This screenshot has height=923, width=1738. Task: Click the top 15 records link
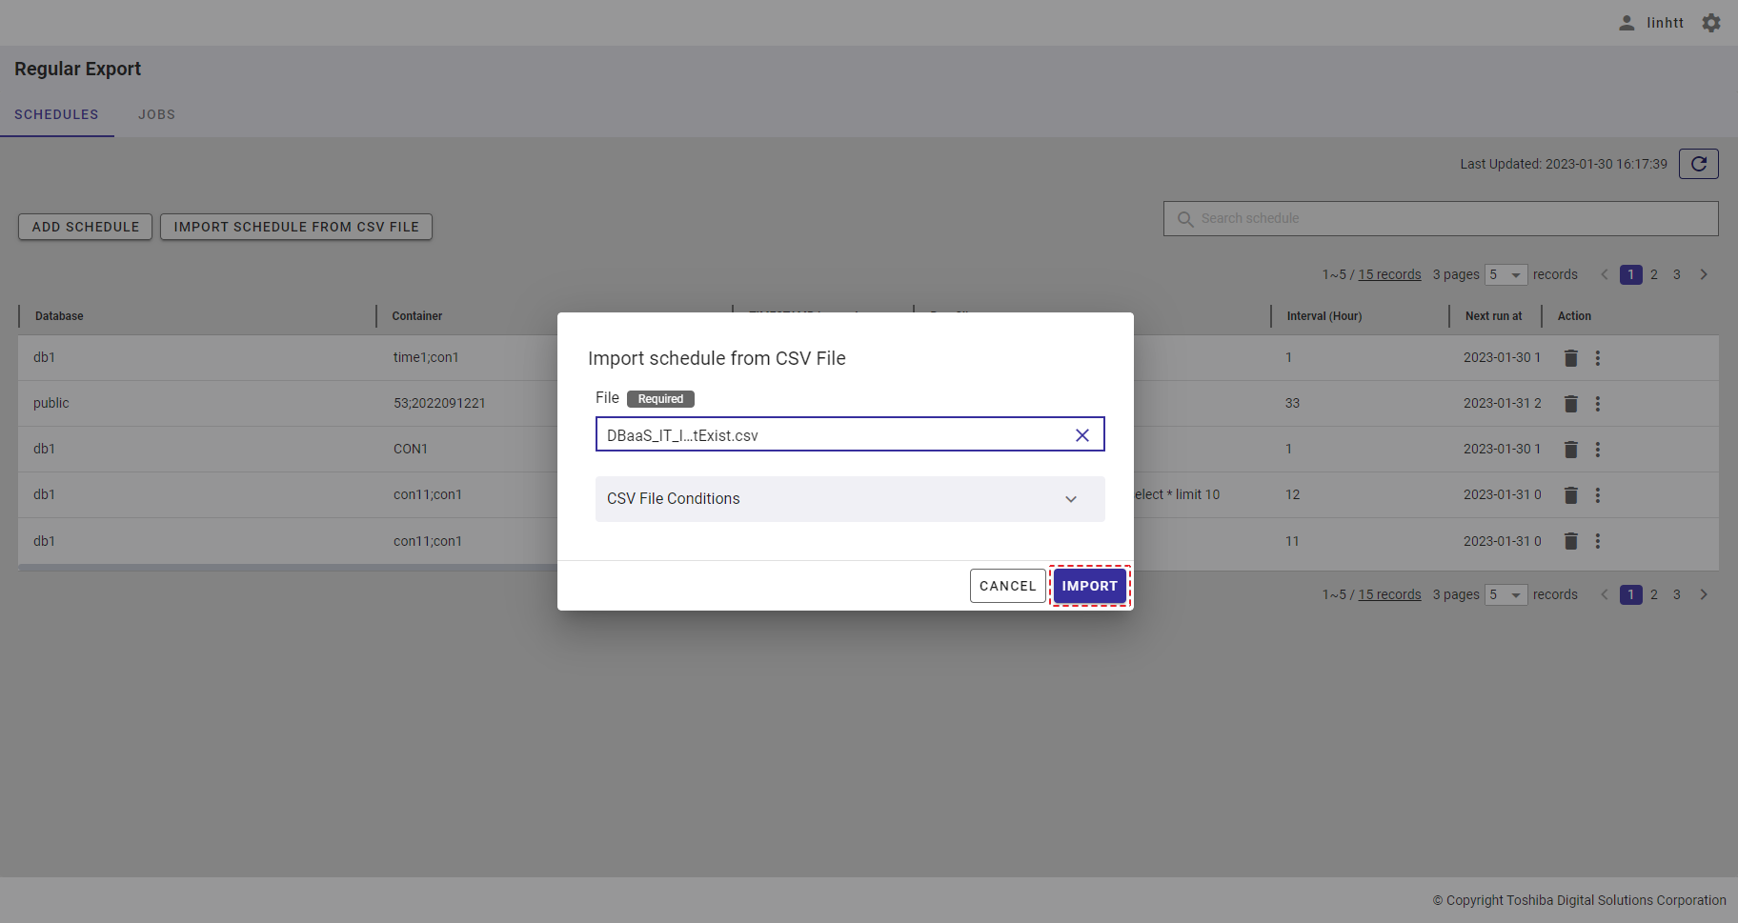[1389, 274]
